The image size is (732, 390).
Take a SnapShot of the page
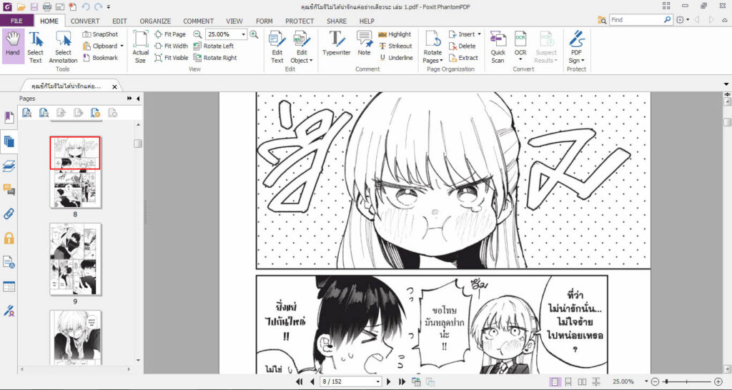(100, 34)
